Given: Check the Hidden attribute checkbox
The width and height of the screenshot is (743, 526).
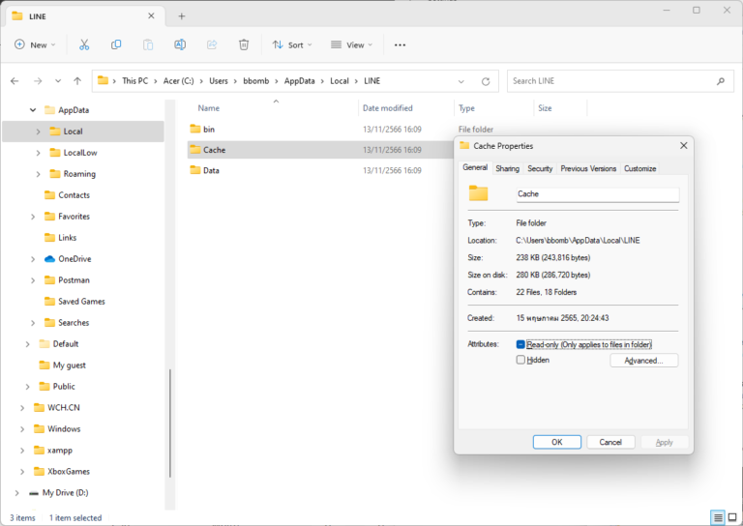Looking at the screenshot, I should click(520, 360).
